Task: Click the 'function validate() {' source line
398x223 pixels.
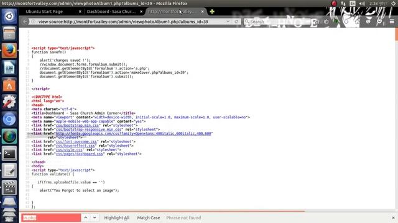Action: [53, 174]
